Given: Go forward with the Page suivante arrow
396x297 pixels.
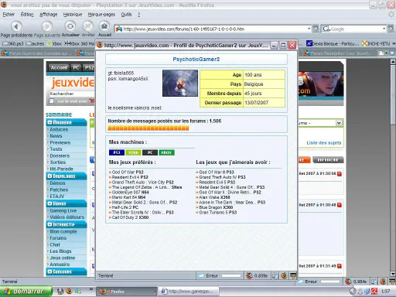Looking at the screenshot, I should pos(47,26).
